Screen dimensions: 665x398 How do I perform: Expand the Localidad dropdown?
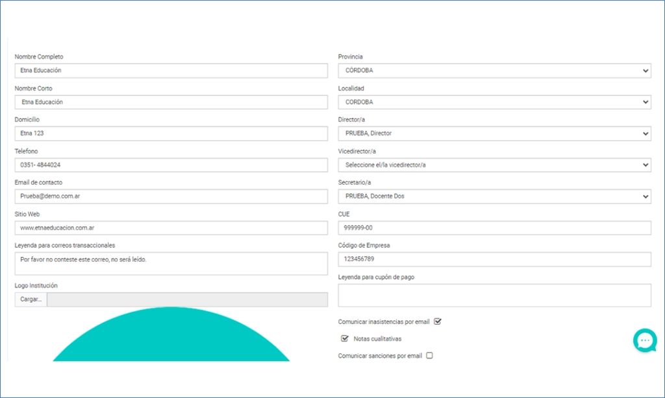pyautogui.click(x=494, y=102)
